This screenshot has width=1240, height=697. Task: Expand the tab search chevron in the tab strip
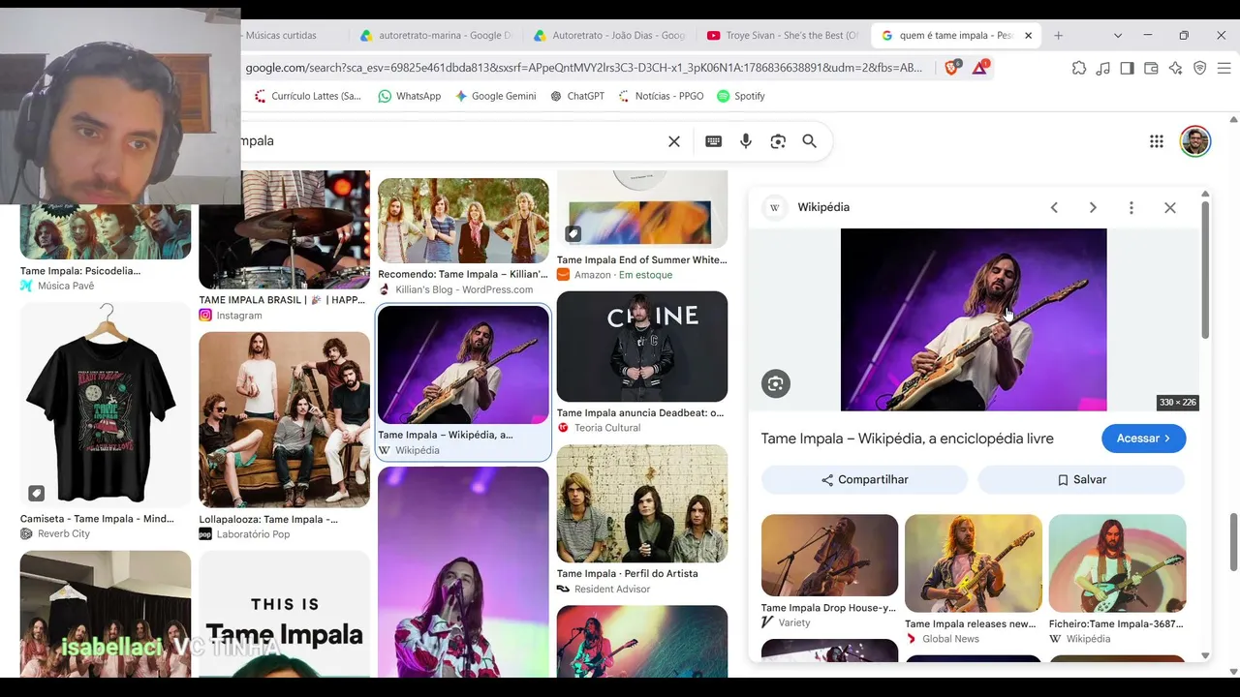point(1118,36)
